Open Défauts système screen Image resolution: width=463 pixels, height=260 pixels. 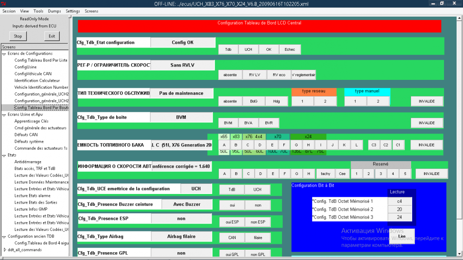[29, 142]
